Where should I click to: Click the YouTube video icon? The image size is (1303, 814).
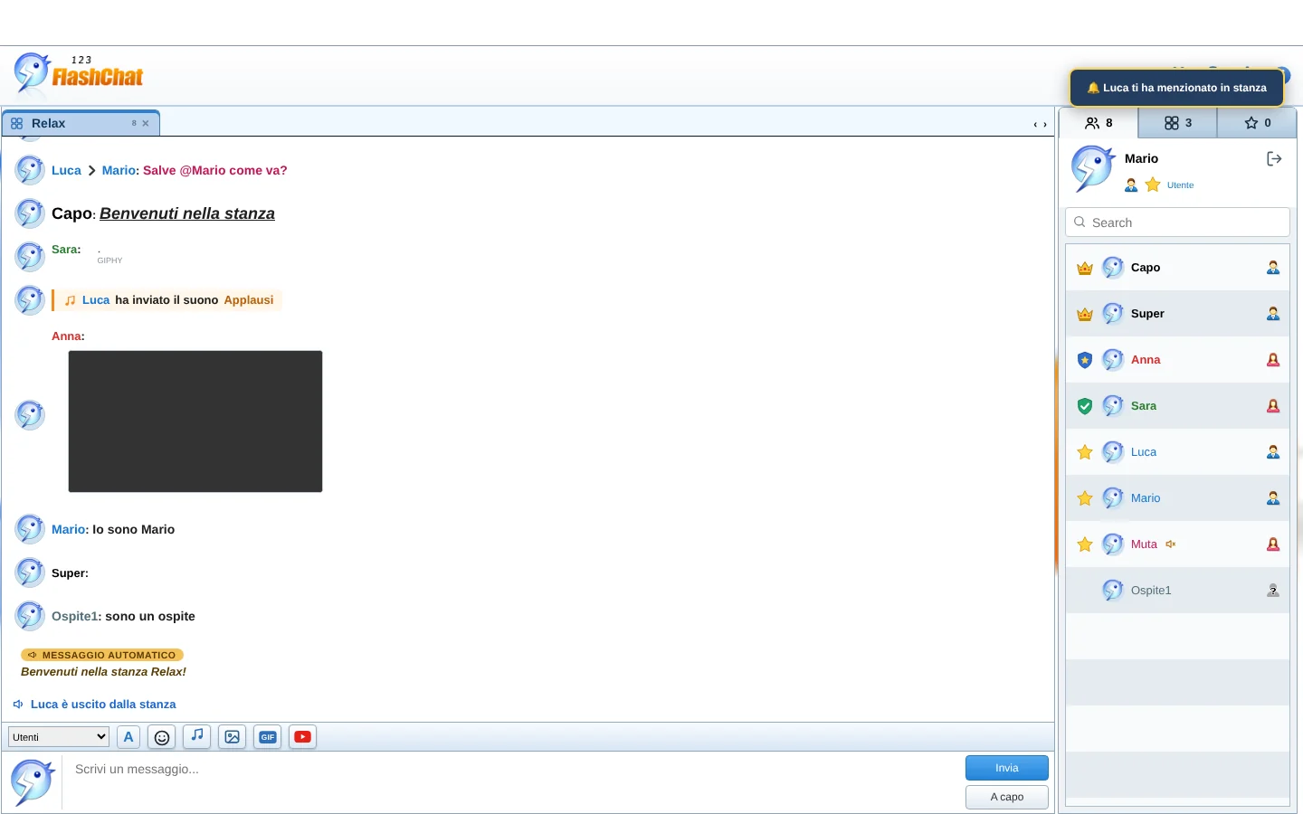tap(303, 737)
